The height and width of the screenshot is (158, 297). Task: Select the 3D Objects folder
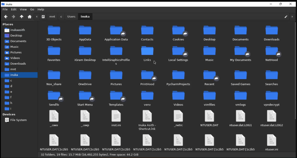(x=54, y=33)
